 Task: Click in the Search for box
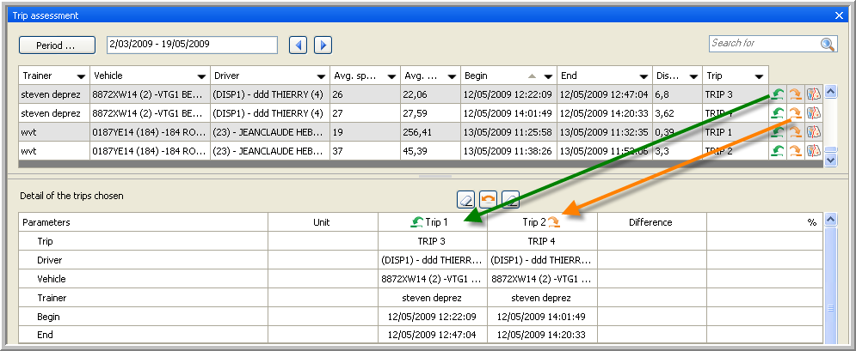pyautogui.click(x=761, y=44)
